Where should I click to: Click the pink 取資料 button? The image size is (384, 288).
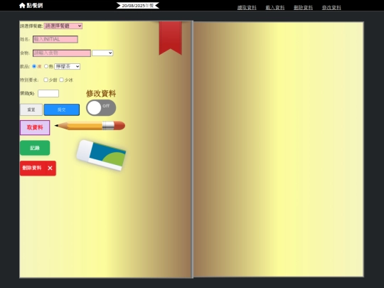click(35, 127)
